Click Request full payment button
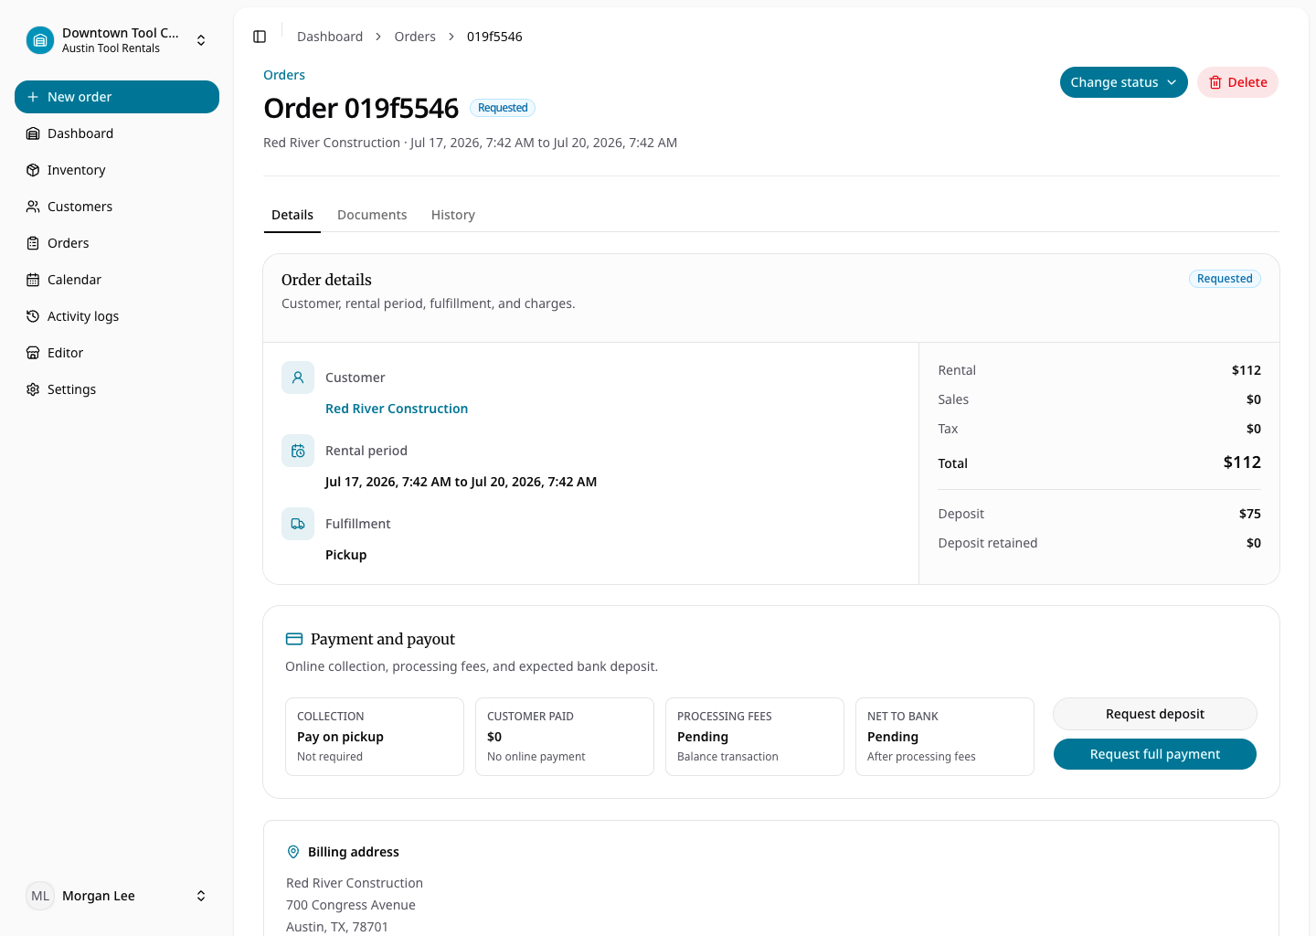 pos(1155,754)
